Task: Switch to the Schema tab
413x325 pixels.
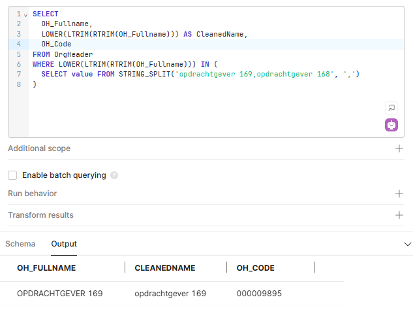Action: click(x=20, y=244)
